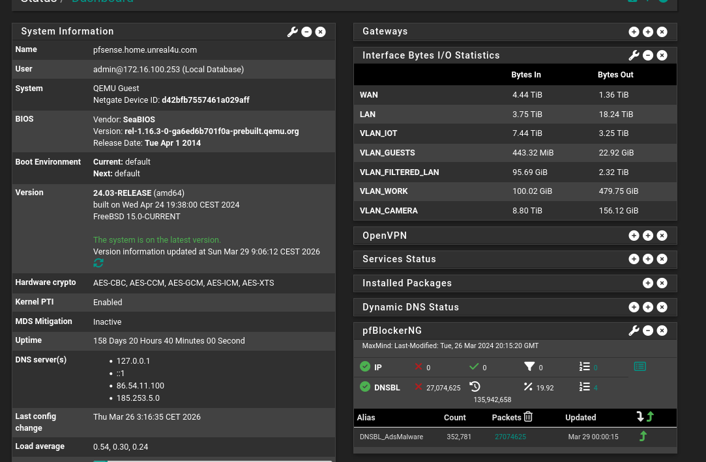
Task: Collapse the Interface Bytes I/O Statistics widget
Action: (x=647, y=55)
